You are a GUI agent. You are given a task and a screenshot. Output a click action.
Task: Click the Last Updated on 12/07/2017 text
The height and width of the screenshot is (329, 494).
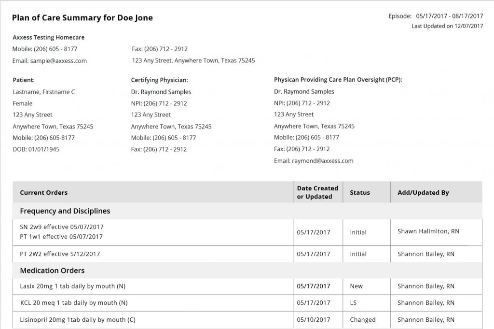(x=447, y=26)
